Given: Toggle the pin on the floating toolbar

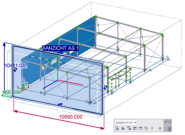Looking at the screenshot, I should coord(166,122).
